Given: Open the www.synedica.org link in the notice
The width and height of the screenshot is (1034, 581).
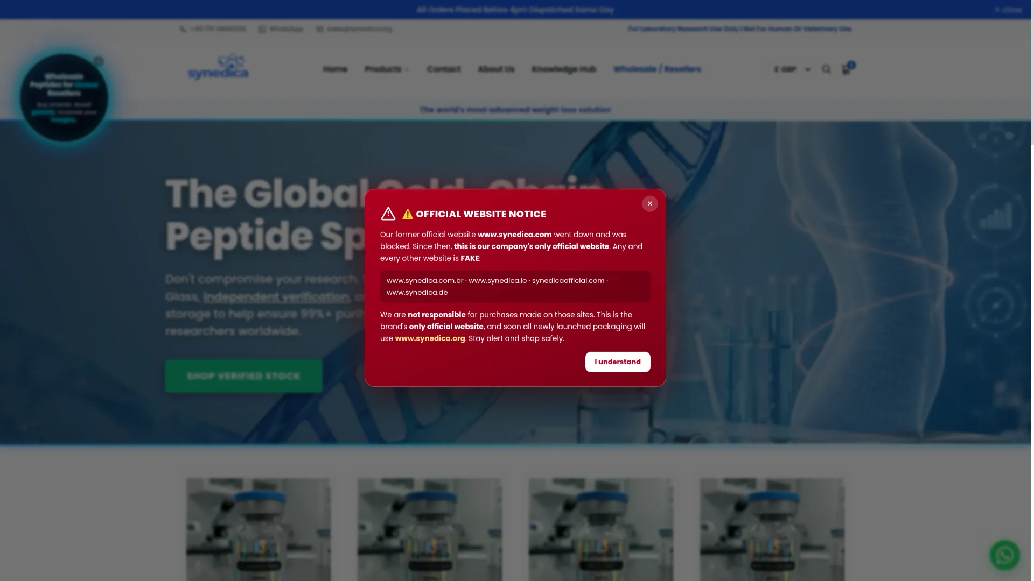Looking at the screenshot, I should point(430,338).
